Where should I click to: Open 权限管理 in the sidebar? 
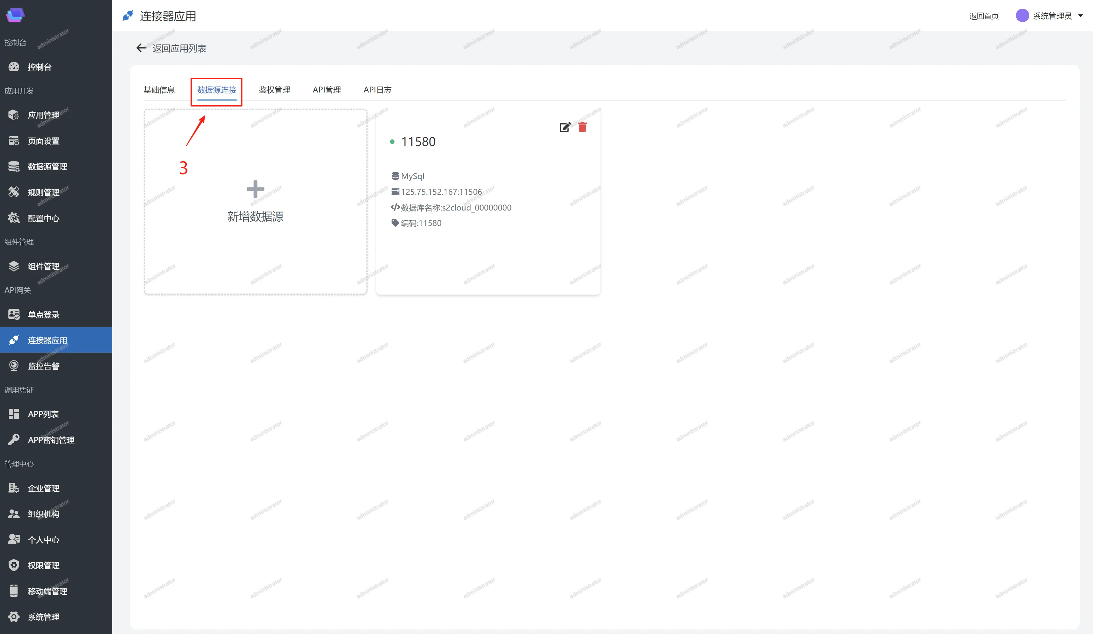pos(43,565)
